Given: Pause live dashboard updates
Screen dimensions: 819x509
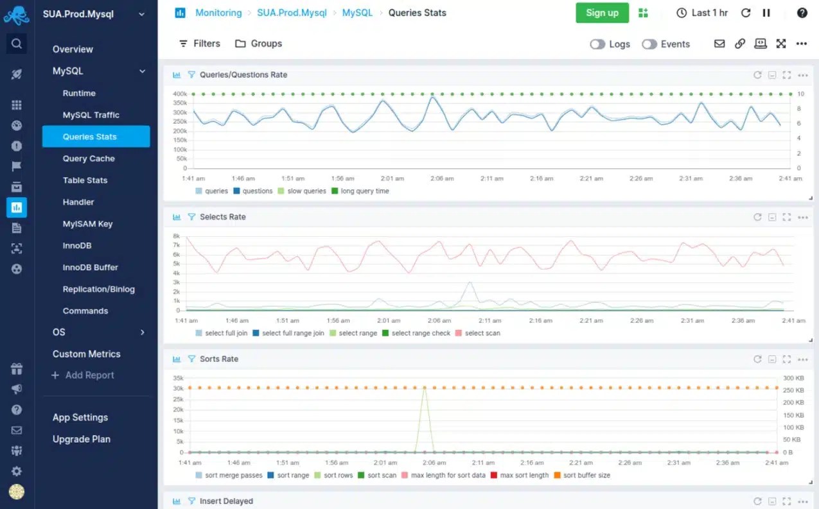Looking at the screenshot, I should pos(766,12).
